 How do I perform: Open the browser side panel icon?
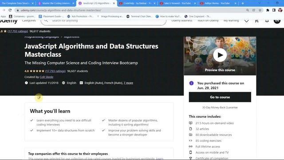tap(274, 10)
